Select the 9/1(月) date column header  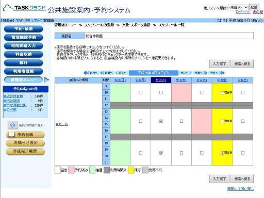tap(141, 80)
